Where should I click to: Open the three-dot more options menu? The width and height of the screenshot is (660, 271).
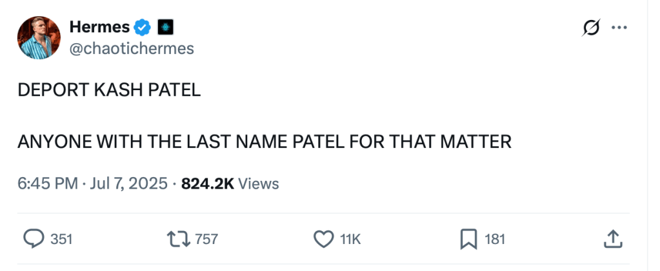[x=619, y=28]
